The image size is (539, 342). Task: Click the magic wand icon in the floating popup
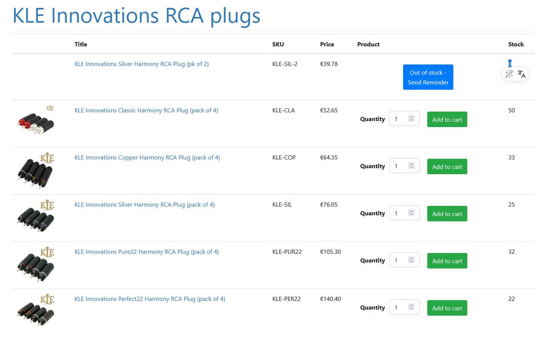(x=509, y=74)
